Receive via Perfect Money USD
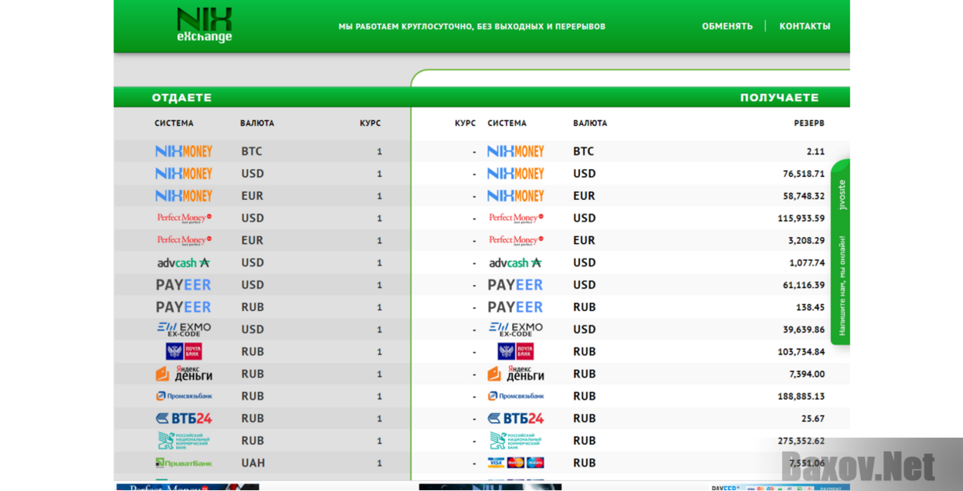 click(x=631, y=218)
